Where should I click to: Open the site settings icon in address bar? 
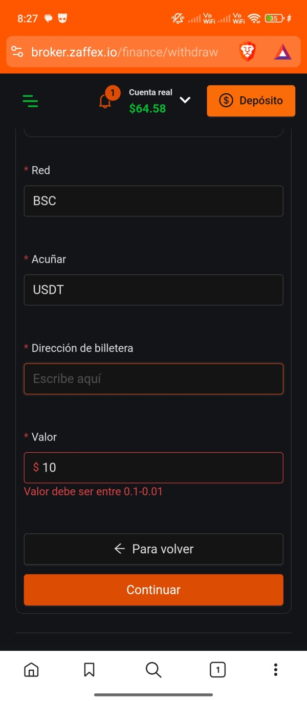pyautogui.click(x=17, y=52)
